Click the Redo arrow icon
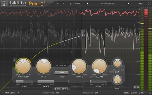This screenshot has height=95, width=152. 63,4
